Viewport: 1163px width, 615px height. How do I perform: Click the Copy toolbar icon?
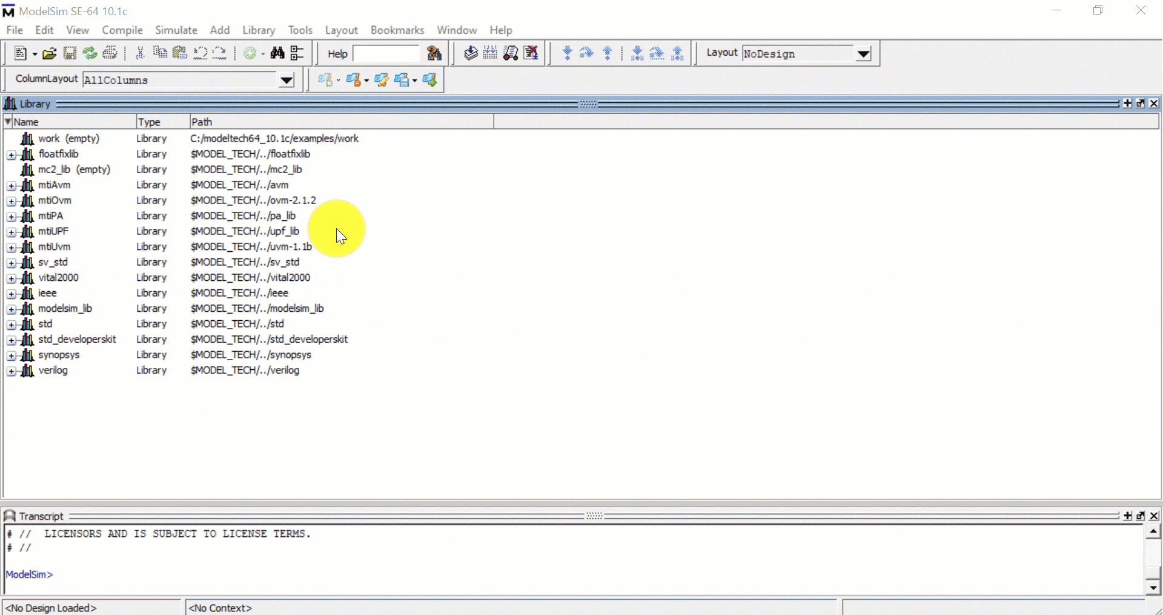(x=160, y=53)
